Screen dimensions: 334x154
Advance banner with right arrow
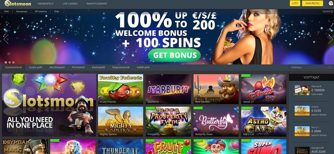point(330,39)
